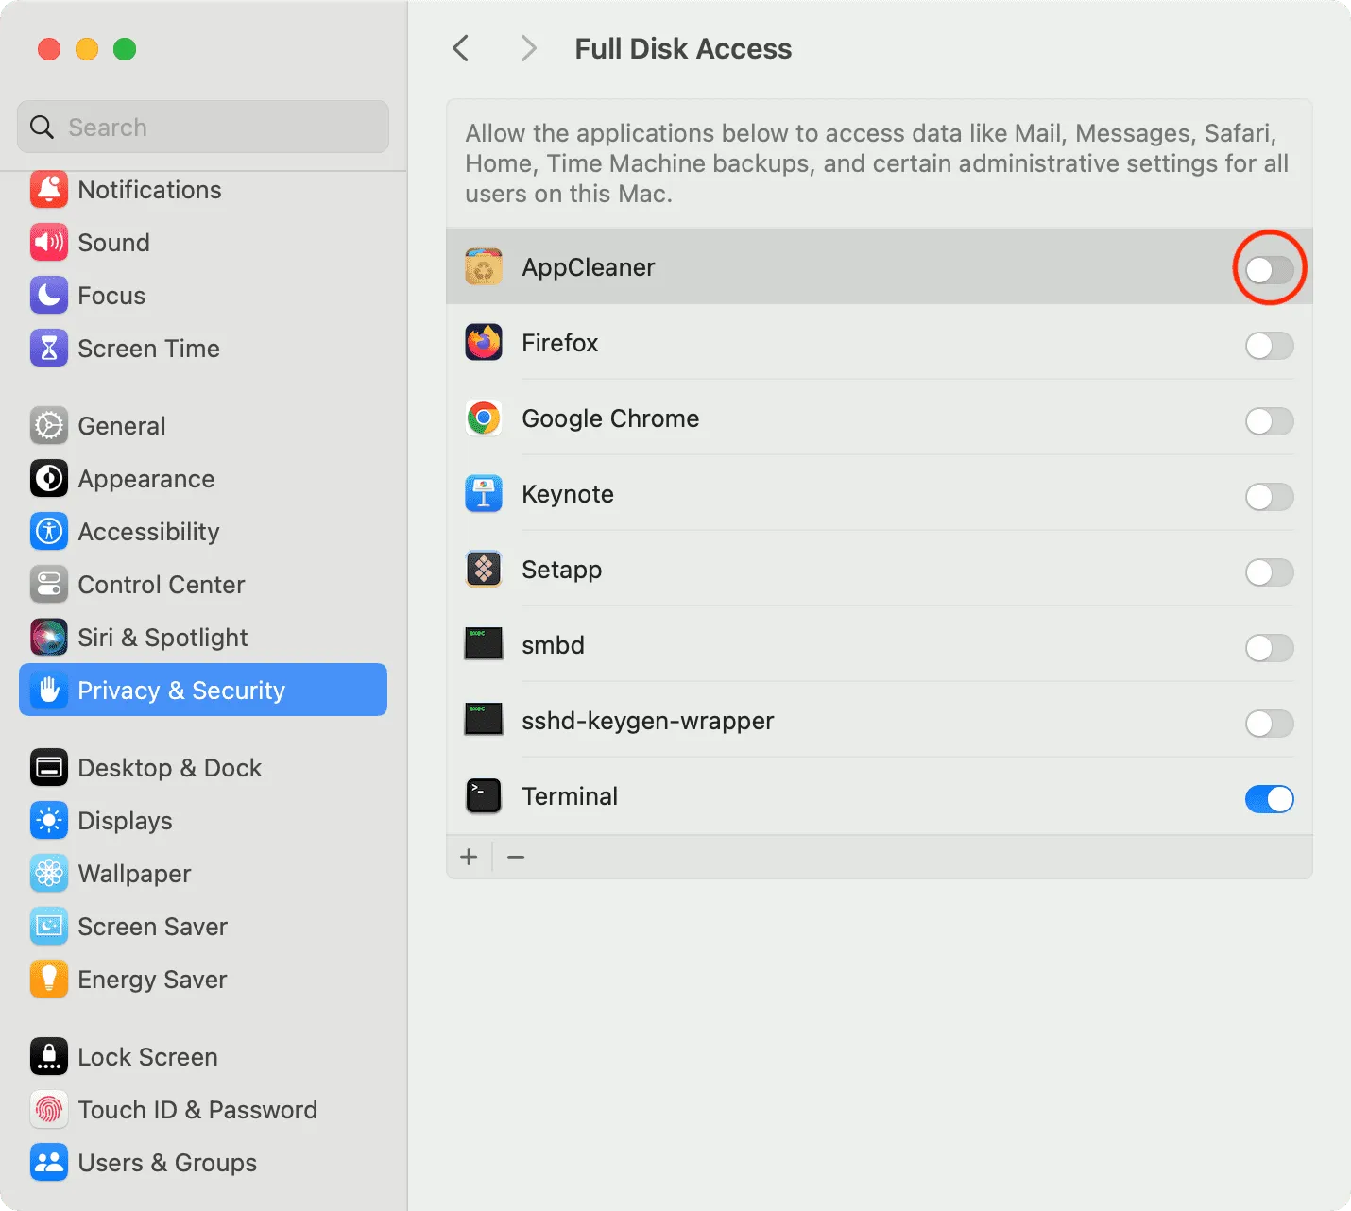Click the Full Disk Access title
Image resolution: width=1351 pixels, height=1211 pixels.
click(x=683, y=48)
